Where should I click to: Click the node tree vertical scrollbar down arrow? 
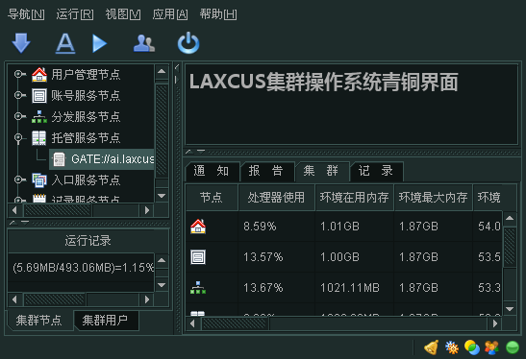(162, 196)
